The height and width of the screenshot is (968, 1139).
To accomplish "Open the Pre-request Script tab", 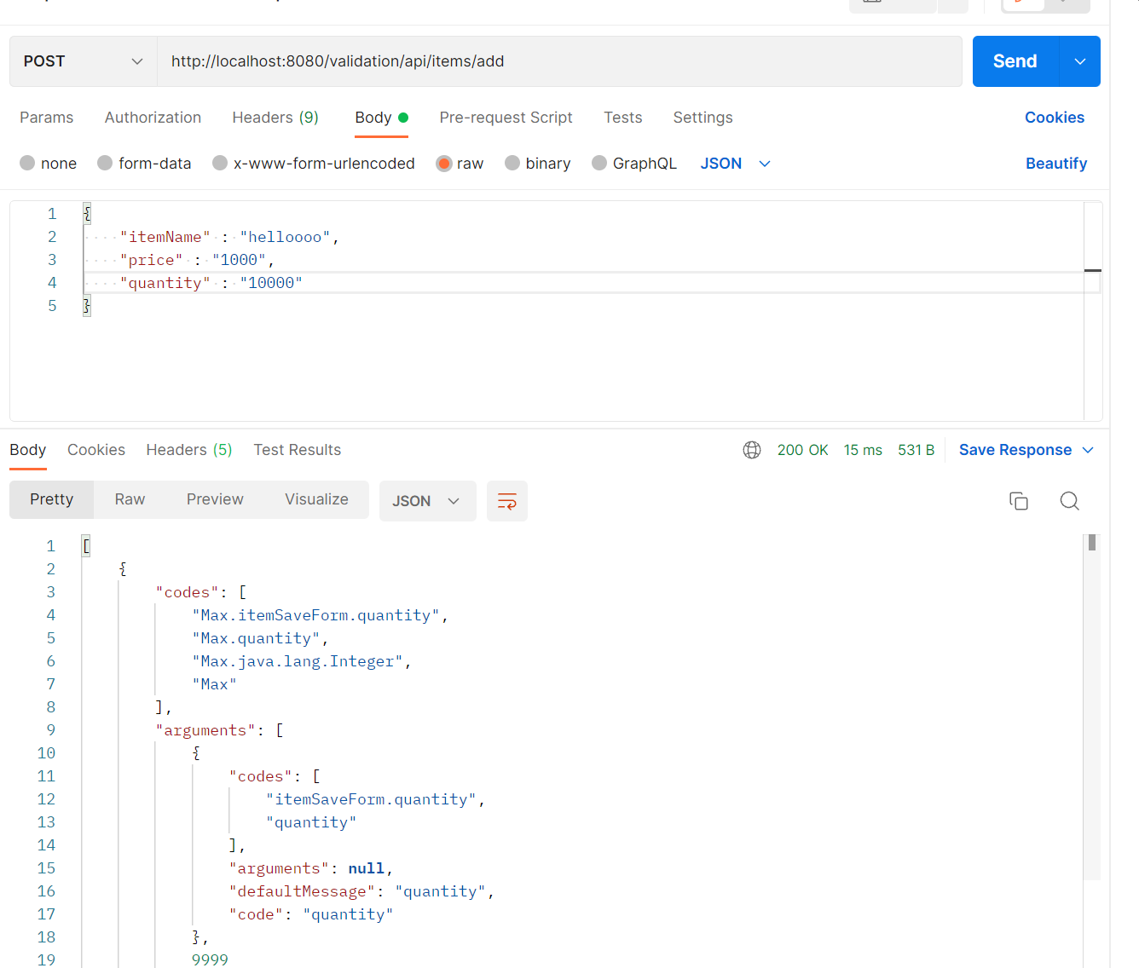I will point(506,118).
